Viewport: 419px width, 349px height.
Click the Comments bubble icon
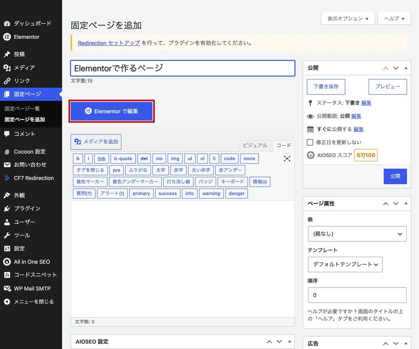pos(7,134)
